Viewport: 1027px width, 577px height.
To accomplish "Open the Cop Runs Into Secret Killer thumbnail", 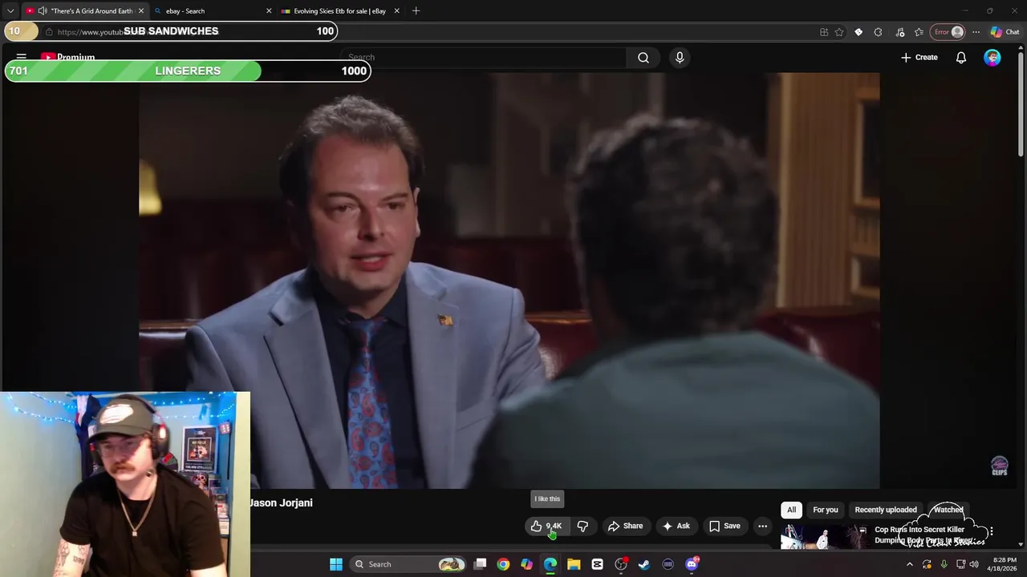I will click(825, 535).
